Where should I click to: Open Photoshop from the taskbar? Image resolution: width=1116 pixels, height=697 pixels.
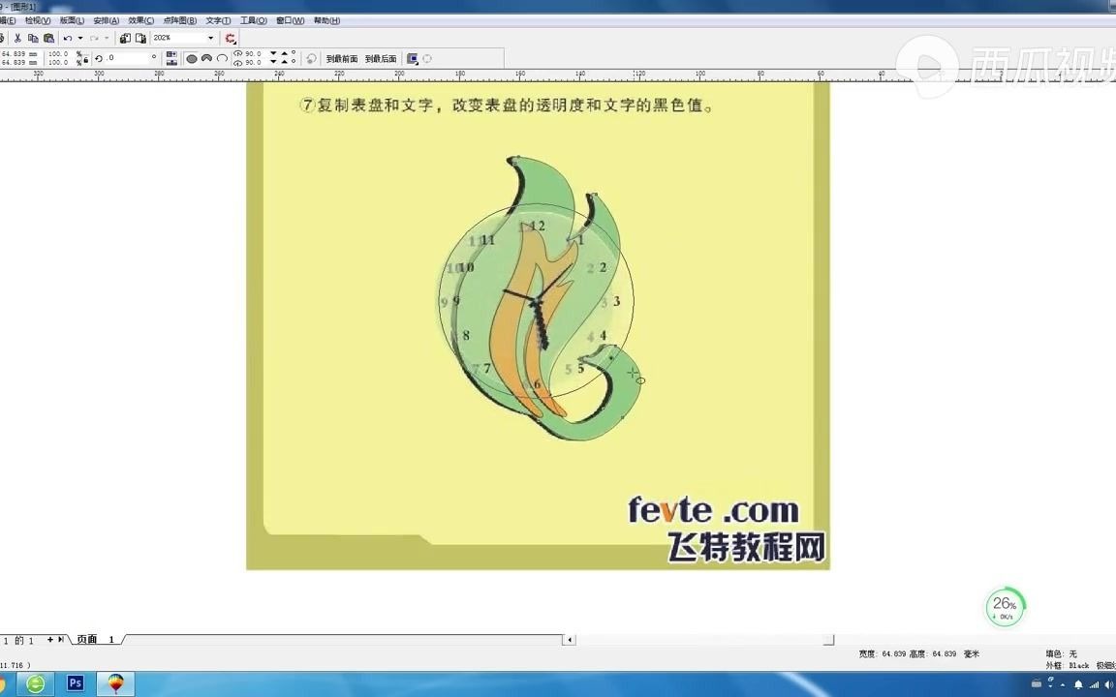pos(75,683)
